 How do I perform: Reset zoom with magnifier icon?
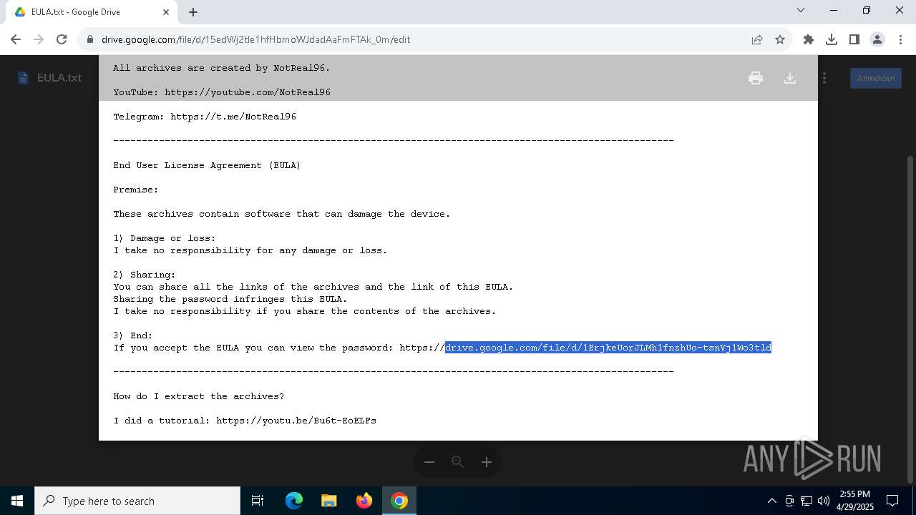point(458,462)
